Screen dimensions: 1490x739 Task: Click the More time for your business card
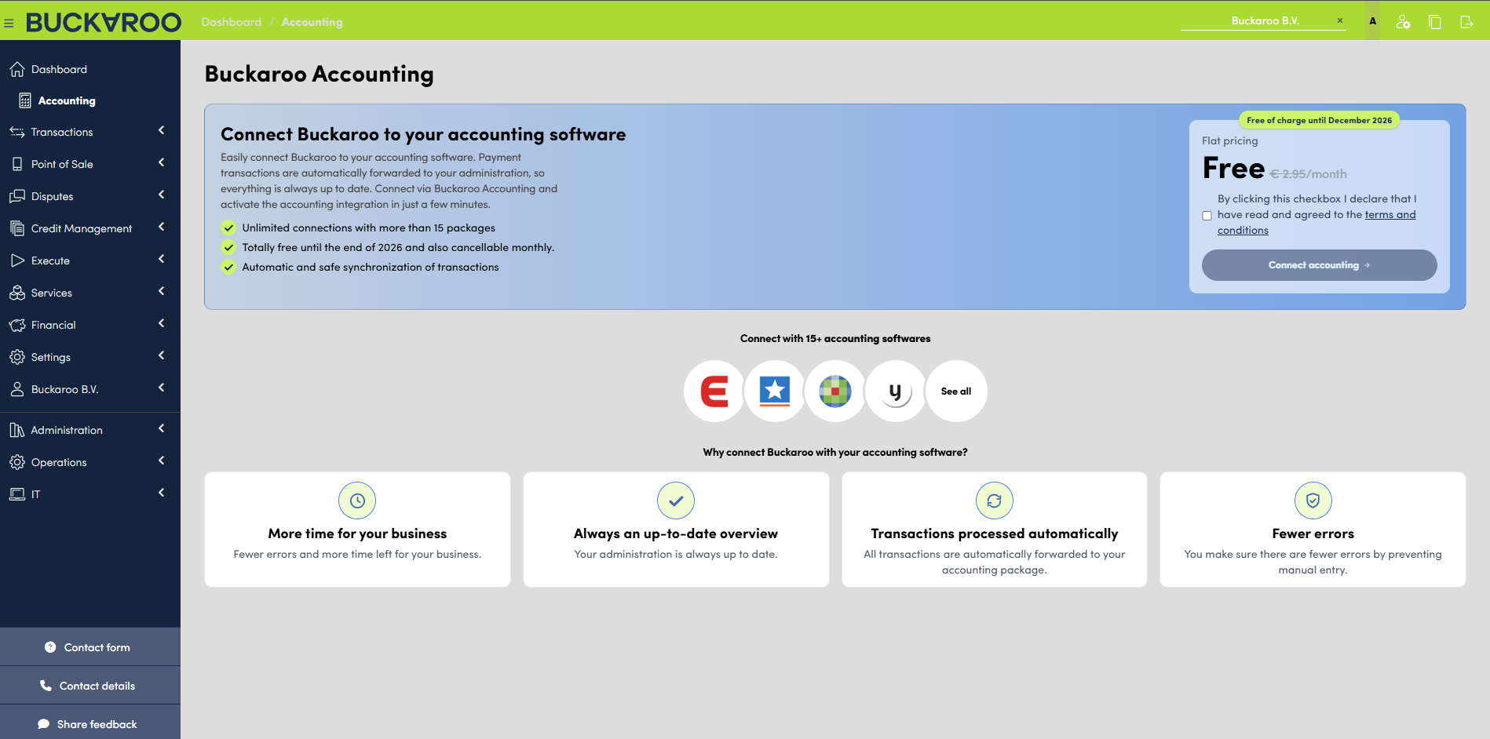click(357, 530)
